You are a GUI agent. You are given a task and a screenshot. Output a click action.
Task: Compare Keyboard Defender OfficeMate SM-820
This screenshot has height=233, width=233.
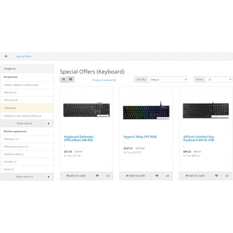pos(108,176)
